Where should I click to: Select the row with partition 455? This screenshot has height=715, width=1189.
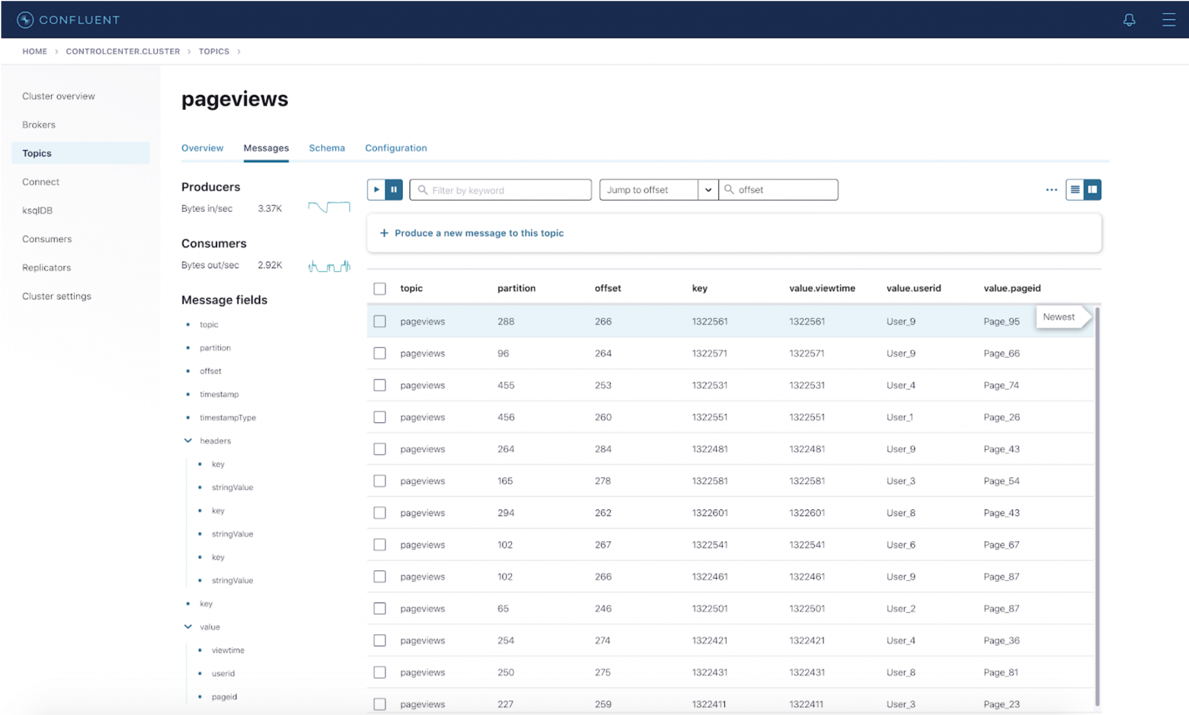380,385
